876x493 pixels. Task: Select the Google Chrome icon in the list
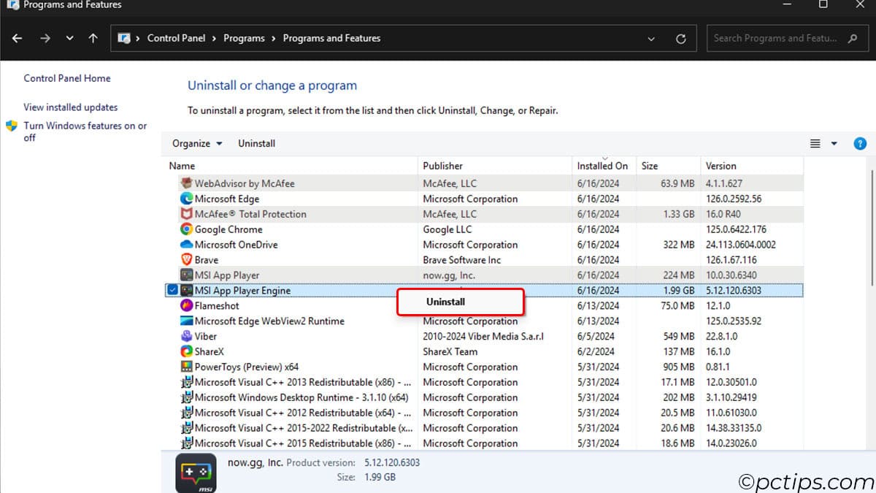click(185, 229)
